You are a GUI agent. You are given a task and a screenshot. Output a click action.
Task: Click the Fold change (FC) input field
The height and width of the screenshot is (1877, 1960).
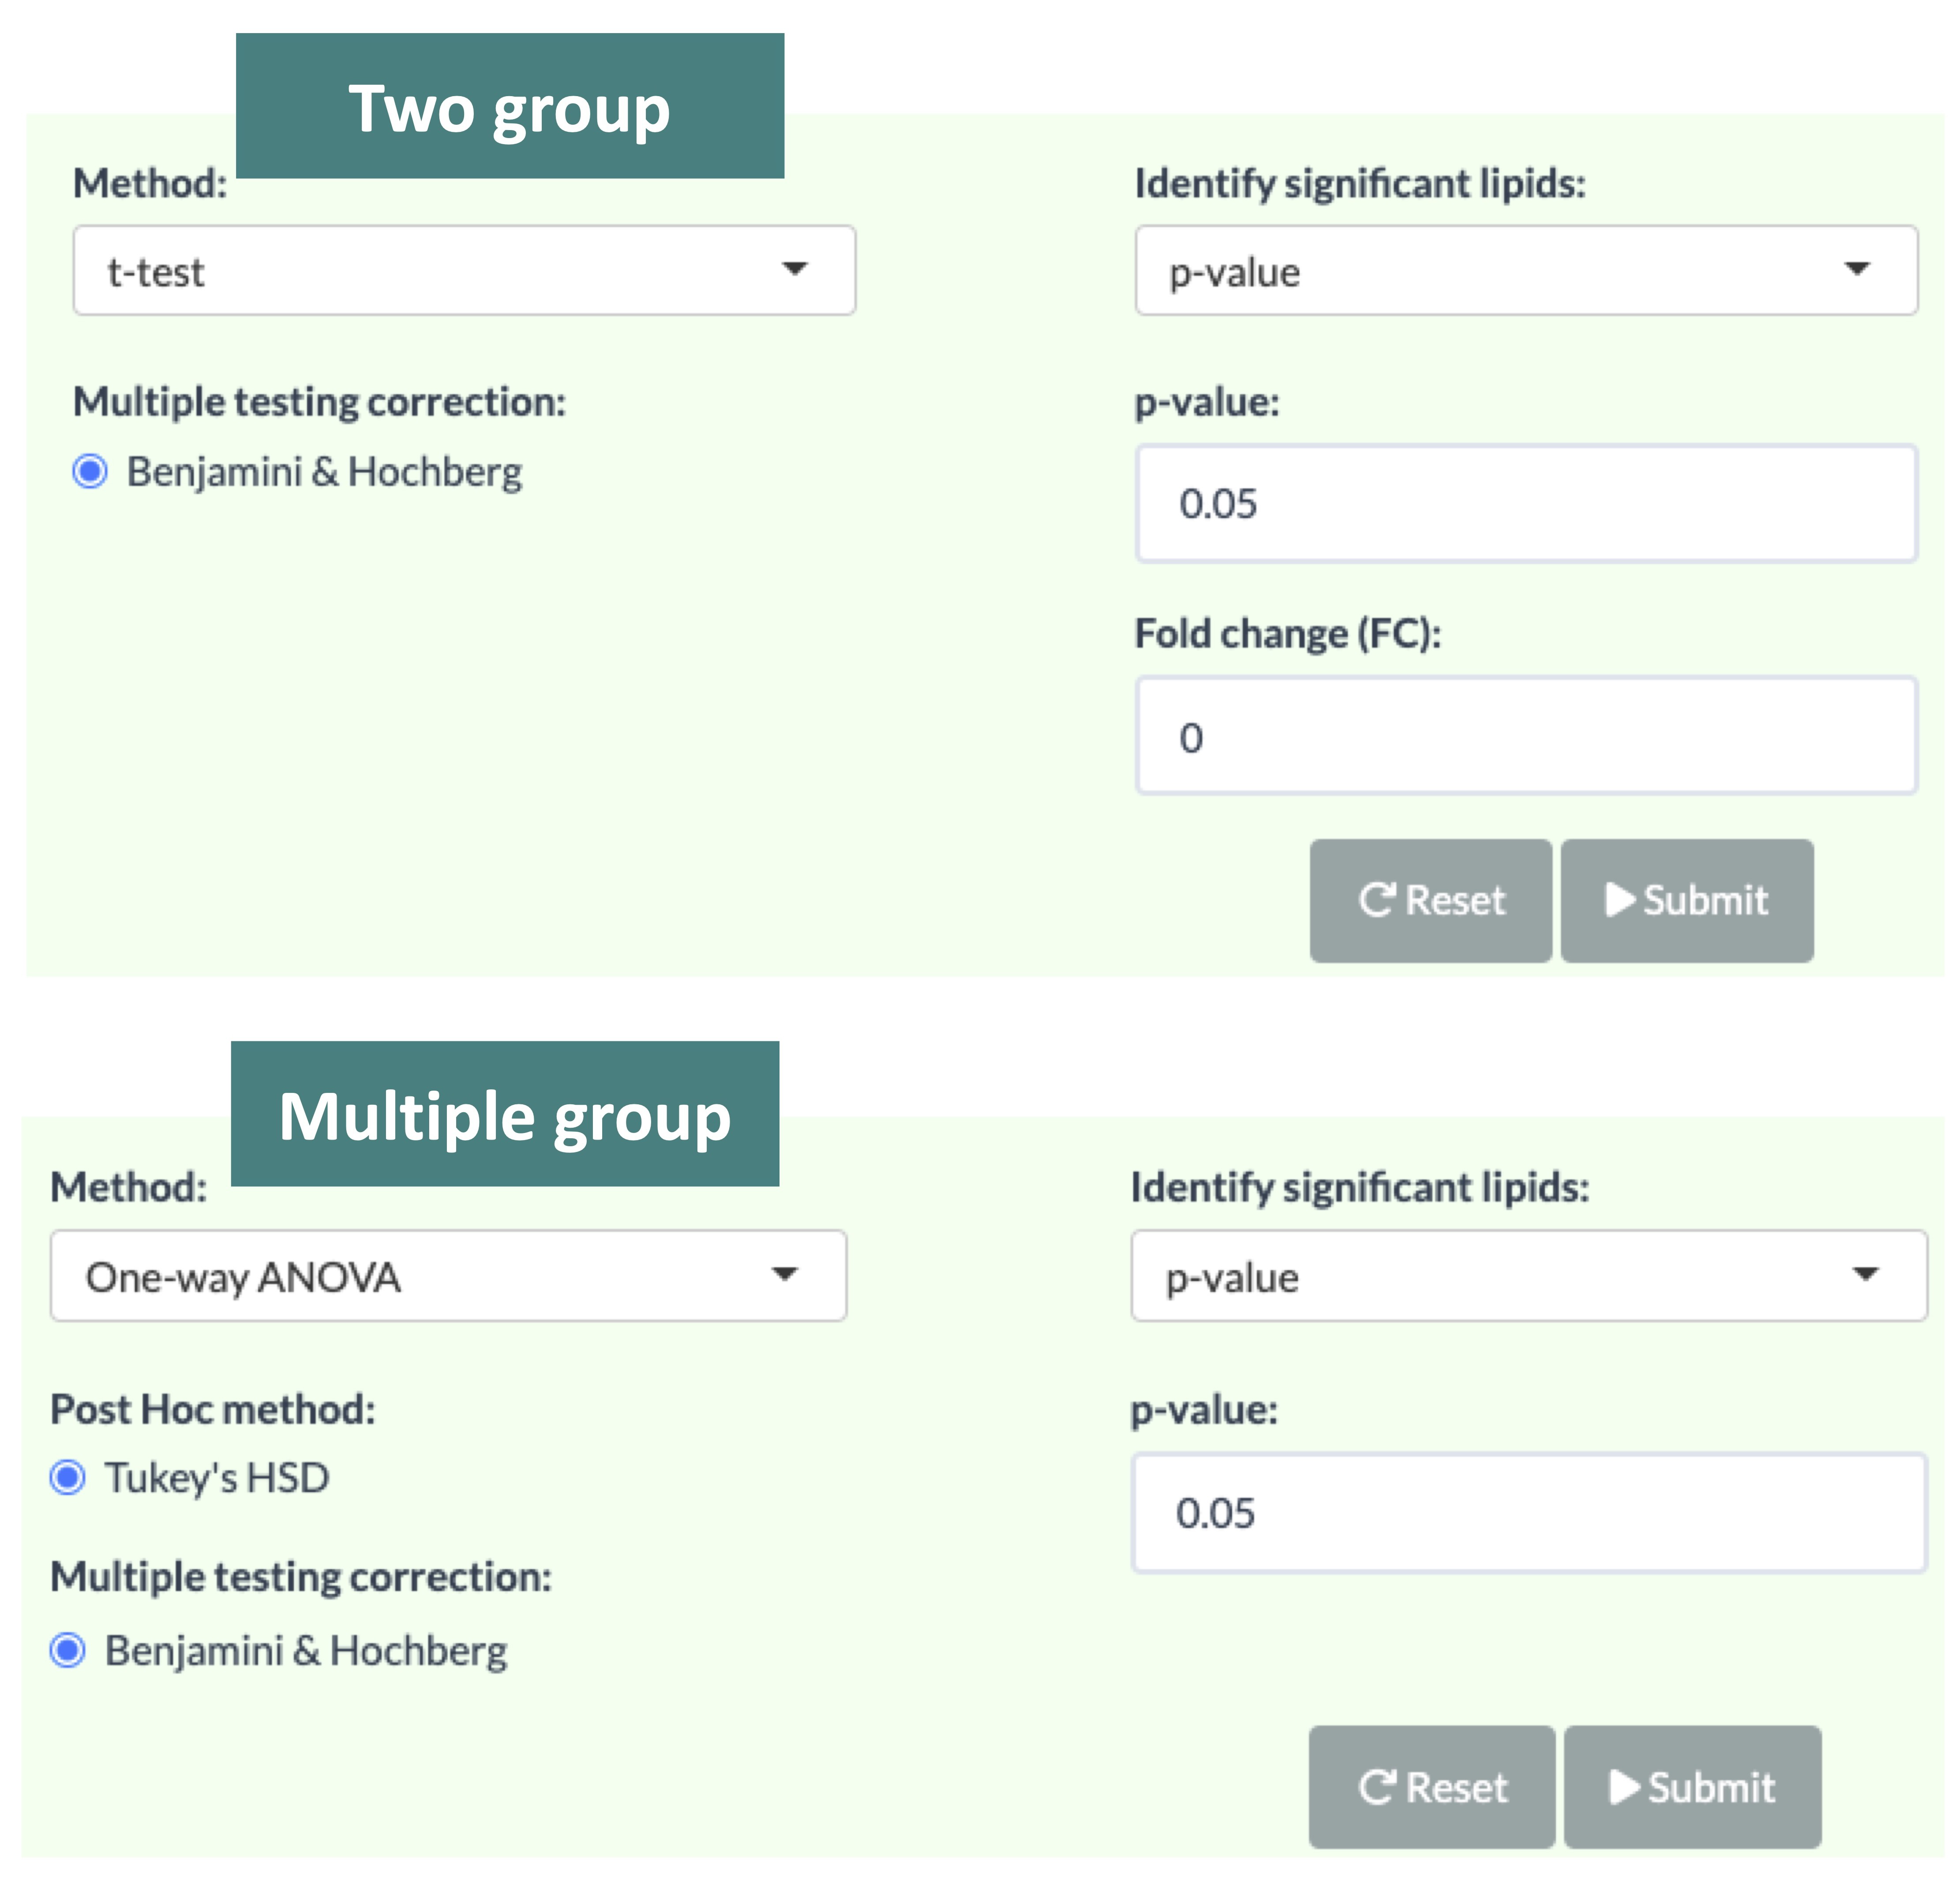coord(1525,737)
